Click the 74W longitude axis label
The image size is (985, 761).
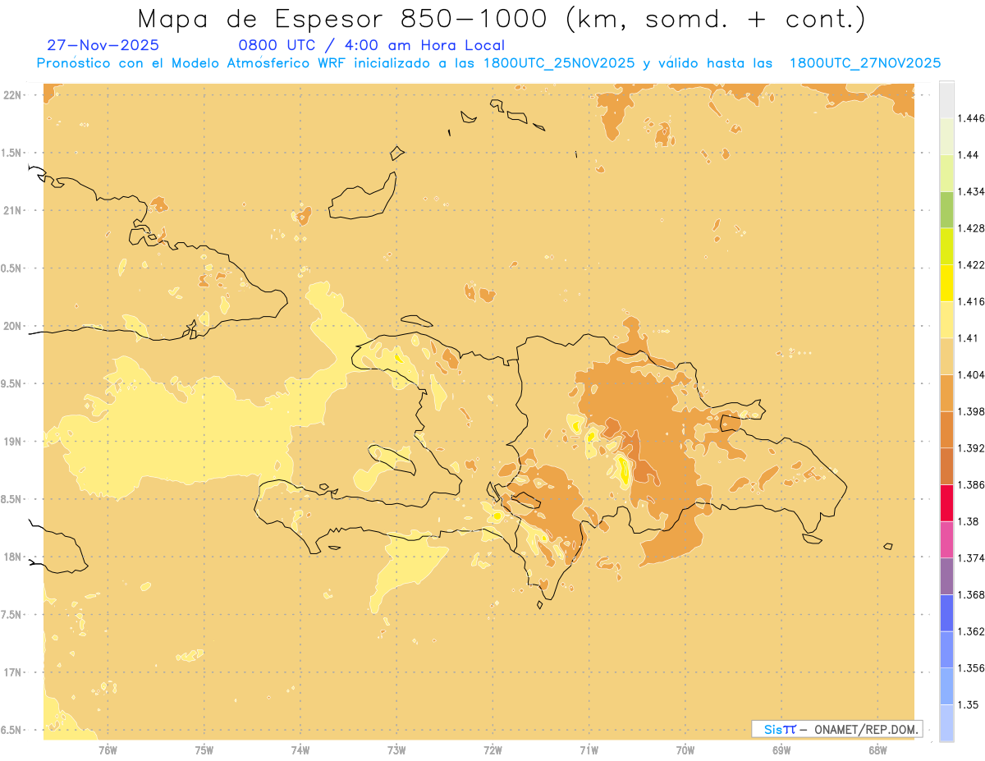300,750
